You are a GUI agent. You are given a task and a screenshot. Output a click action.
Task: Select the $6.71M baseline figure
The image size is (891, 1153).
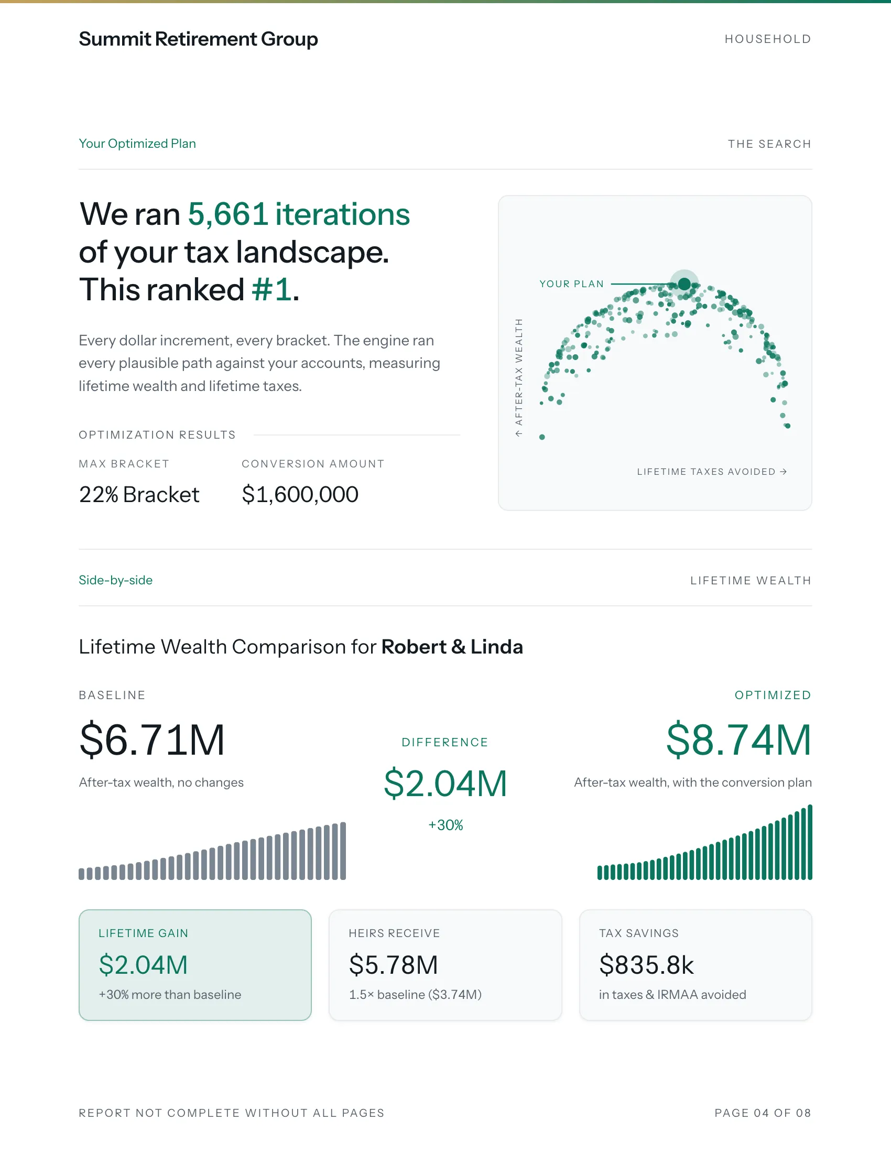click(x=152, y=740)
